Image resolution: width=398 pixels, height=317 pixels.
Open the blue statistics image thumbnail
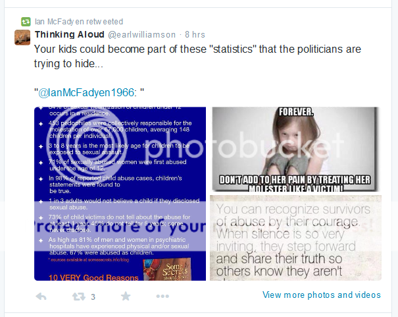click(x=120, y=194)
